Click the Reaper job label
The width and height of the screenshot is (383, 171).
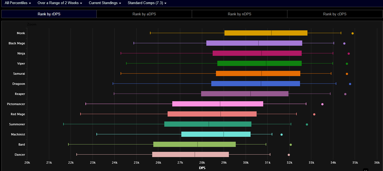(20, 94)
